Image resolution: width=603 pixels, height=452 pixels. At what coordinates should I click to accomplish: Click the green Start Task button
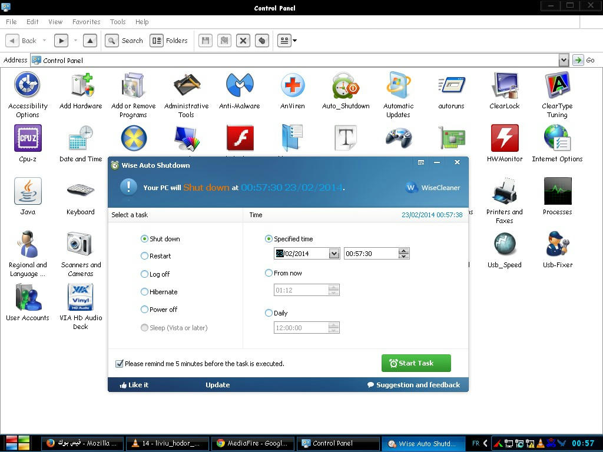[416, 363]
